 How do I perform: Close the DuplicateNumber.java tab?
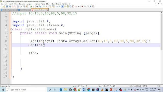coord(47,10)
